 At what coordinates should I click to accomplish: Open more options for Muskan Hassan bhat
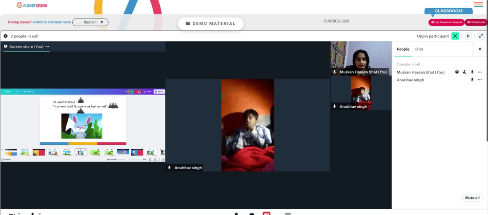[480, 72]
